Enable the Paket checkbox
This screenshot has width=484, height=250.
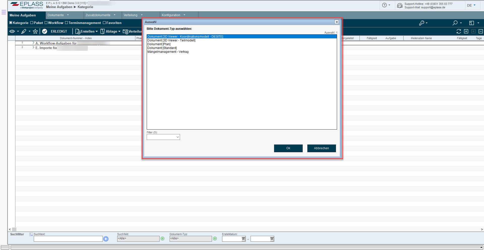[32, 23]
